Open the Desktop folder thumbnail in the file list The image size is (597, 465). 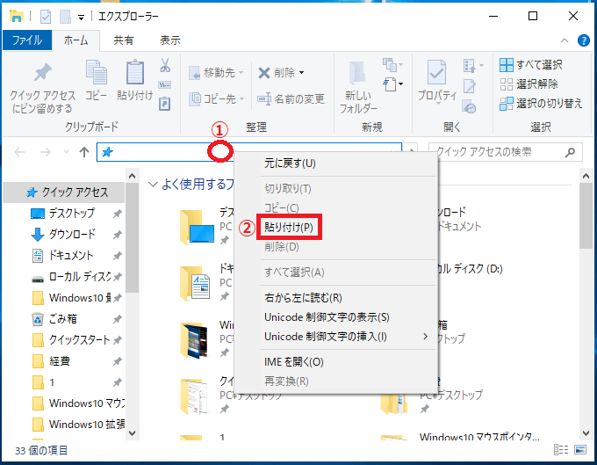point(197,227)
